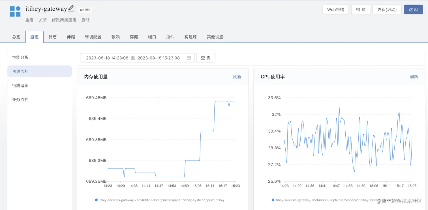The height and width of the screenshot is (210, 428).
Task: Click the itihey-gateway component title
Action: point(46,9)
